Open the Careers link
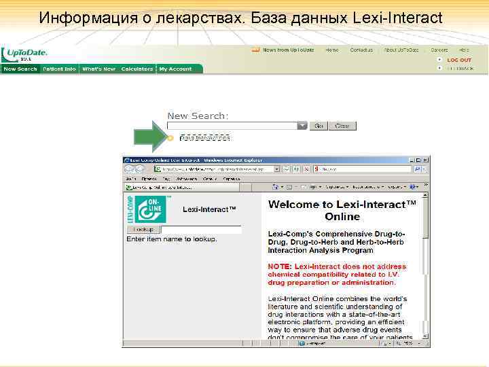 tap(439, 50)
